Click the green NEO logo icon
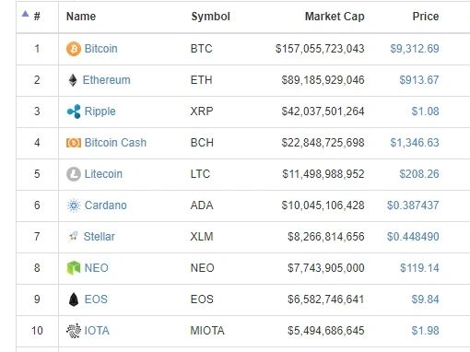 click(74, 268)
